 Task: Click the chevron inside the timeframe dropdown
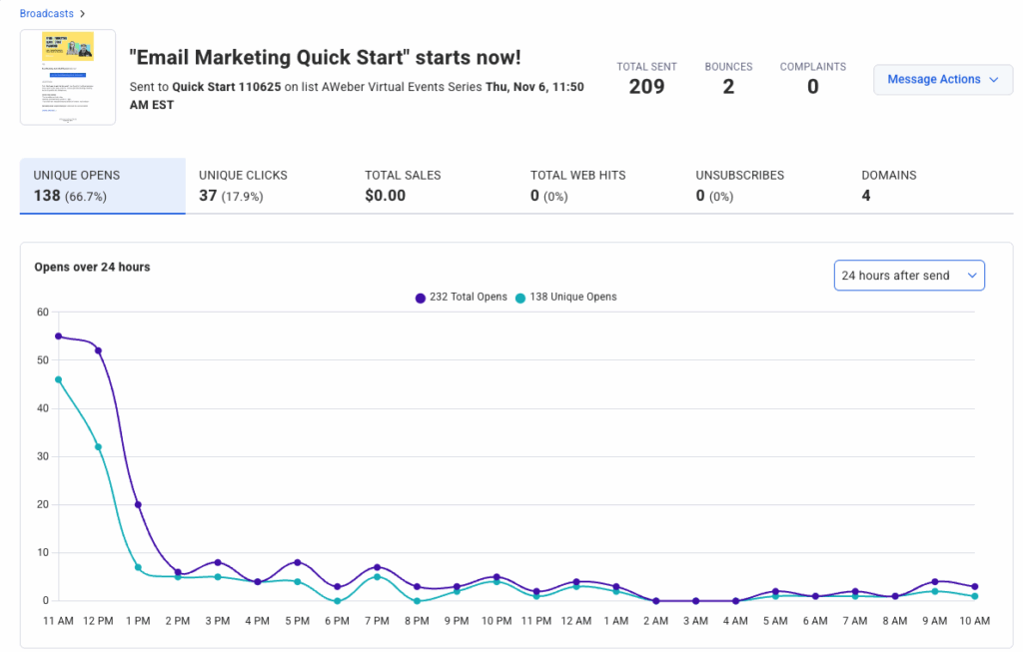(971, 276)
